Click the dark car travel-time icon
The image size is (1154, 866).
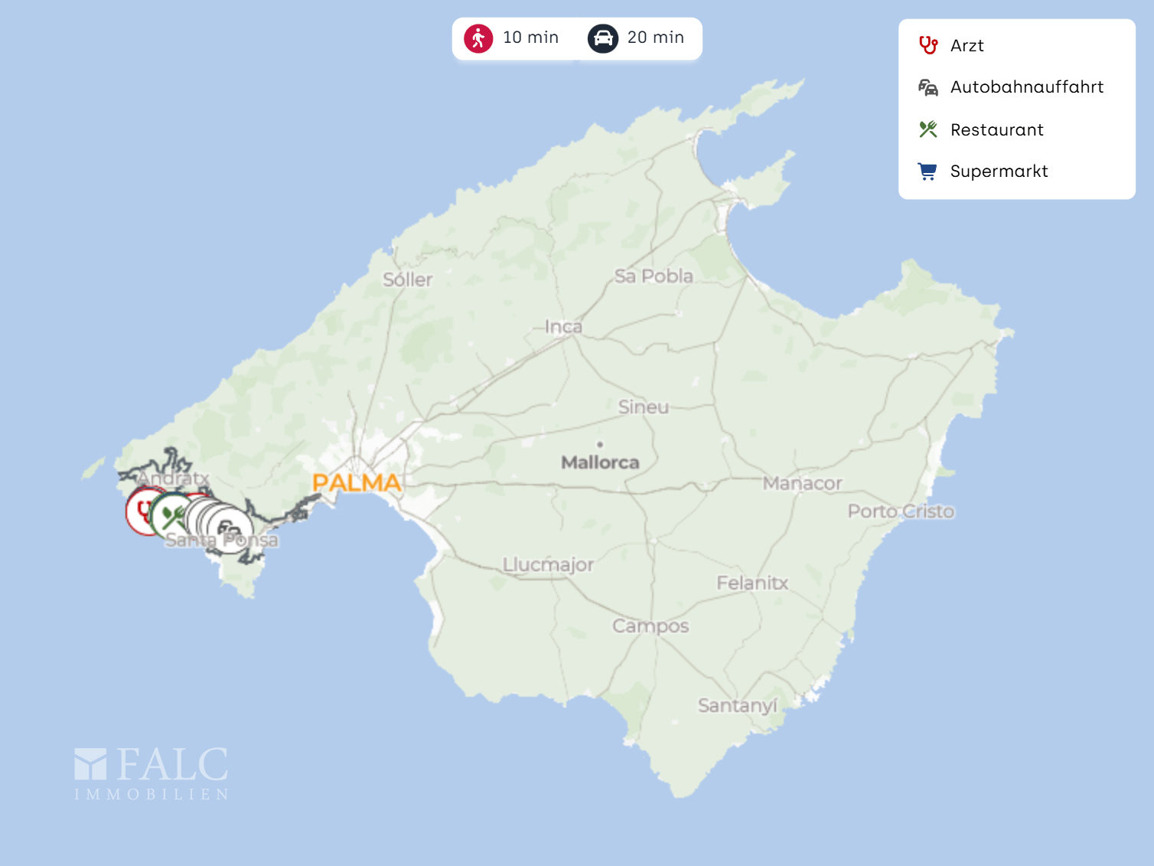pyautogui.click(x=602, y=38)
